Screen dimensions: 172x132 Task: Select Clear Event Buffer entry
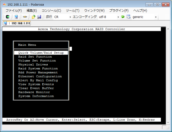(36, 88)
